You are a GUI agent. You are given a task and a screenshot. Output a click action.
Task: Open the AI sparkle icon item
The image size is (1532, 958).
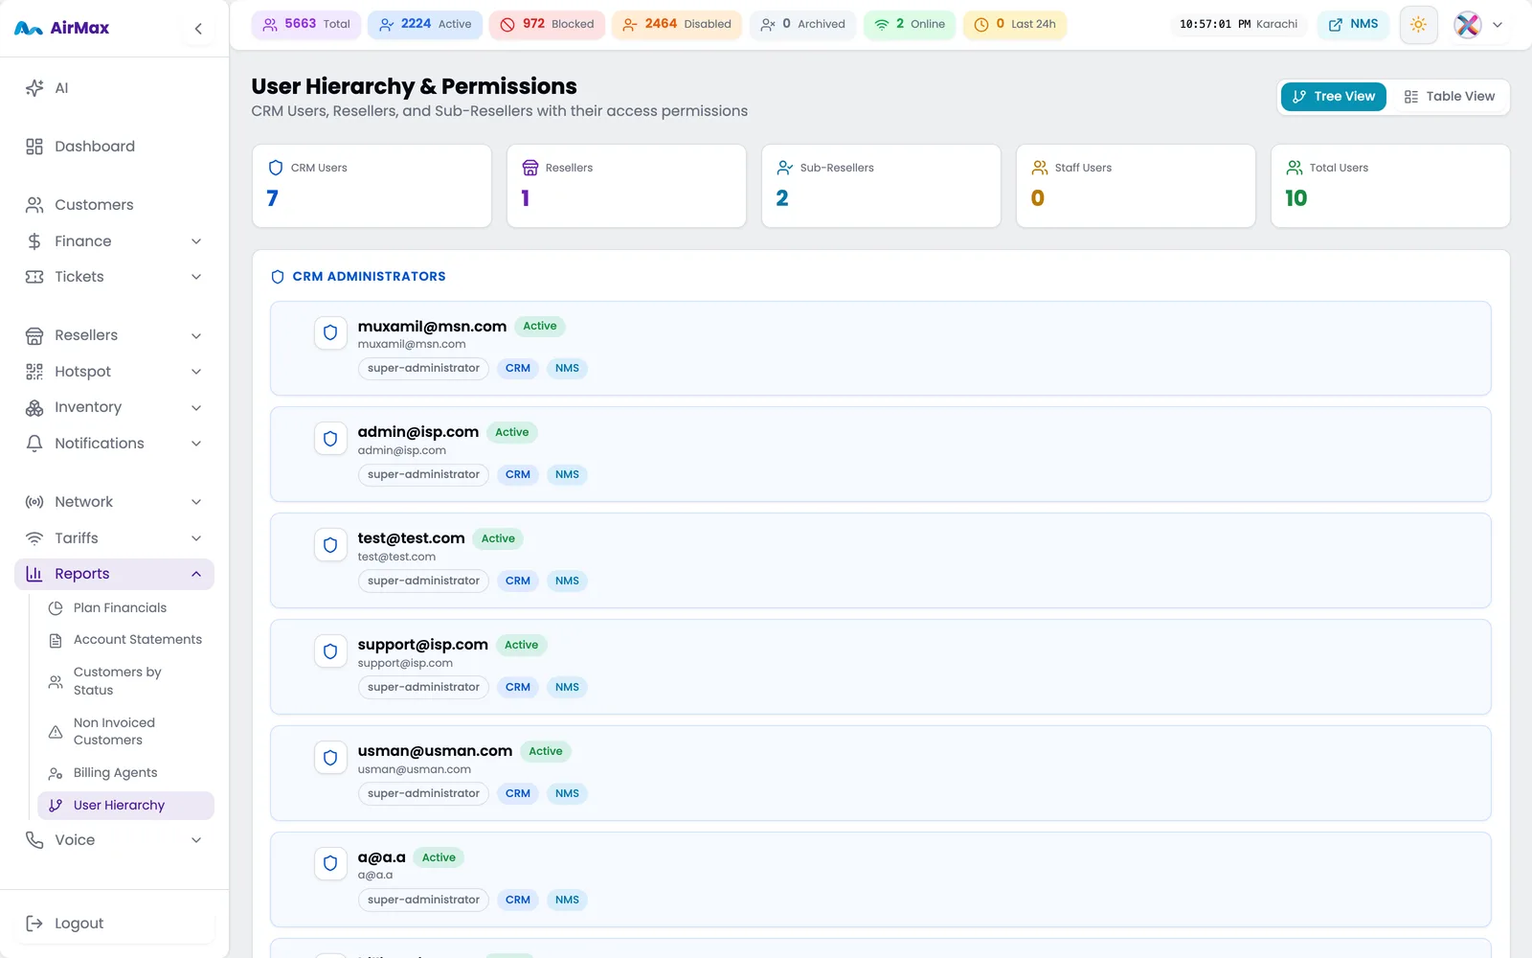(x=34, y=88)
